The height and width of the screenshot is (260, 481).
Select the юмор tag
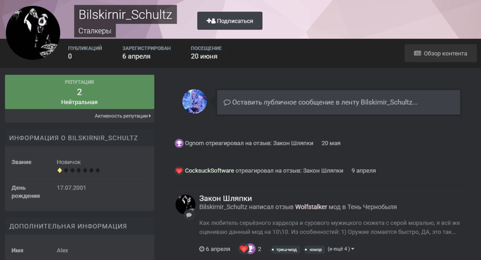click(x=314, y=249)
